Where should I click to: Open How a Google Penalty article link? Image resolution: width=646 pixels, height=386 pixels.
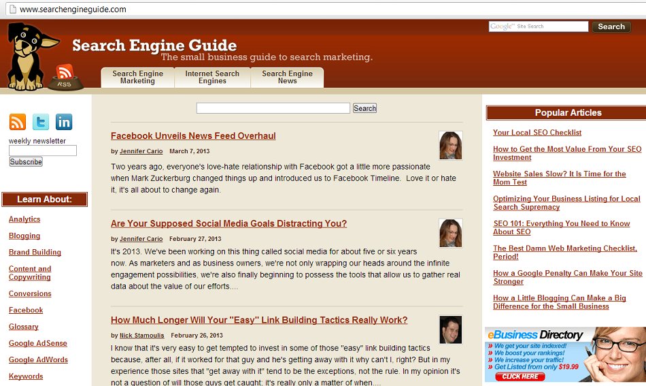[x=568, y=277]
